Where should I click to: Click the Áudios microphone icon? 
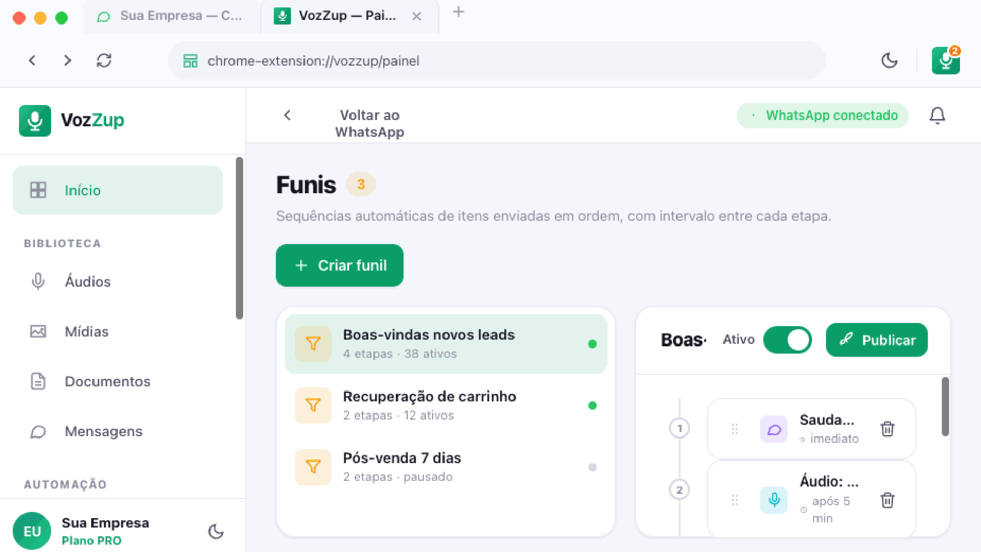click(38, 282)
